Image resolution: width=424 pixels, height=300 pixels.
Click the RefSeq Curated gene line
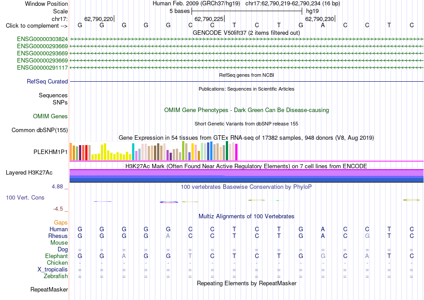coord(246,81)
